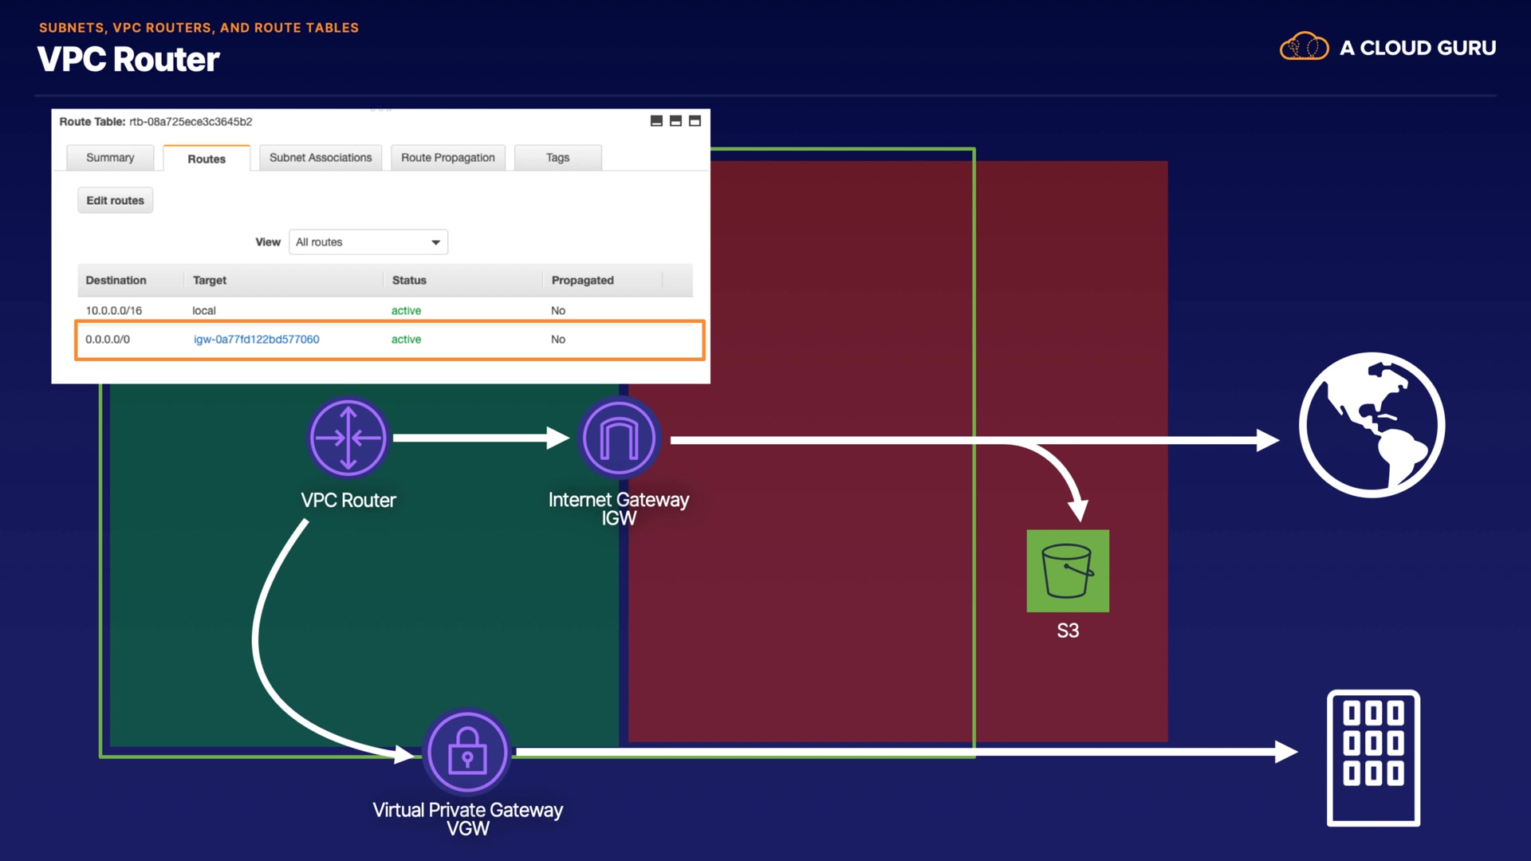Open the Subnet Associations tab

[x=321, y=158]
